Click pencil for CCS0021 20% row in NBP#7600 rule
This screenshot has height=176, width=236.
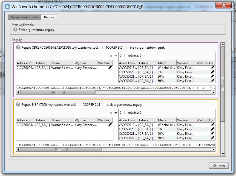[212, 133]
